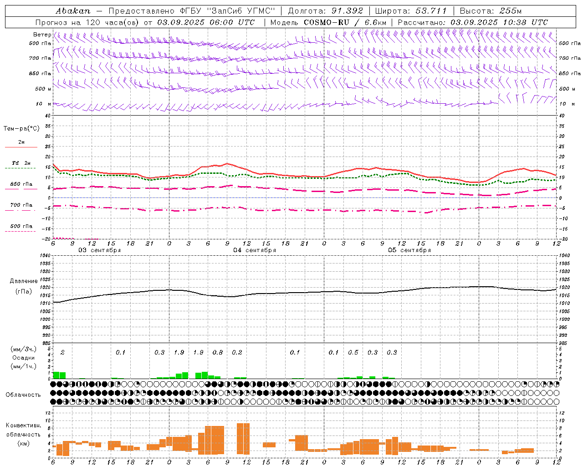
Task: Click the Тем-ра(°C) temperature panel label
Action: coord(21,129)
